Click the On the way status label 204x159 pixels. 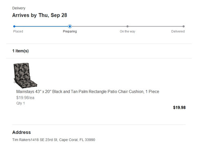point(127,31)
